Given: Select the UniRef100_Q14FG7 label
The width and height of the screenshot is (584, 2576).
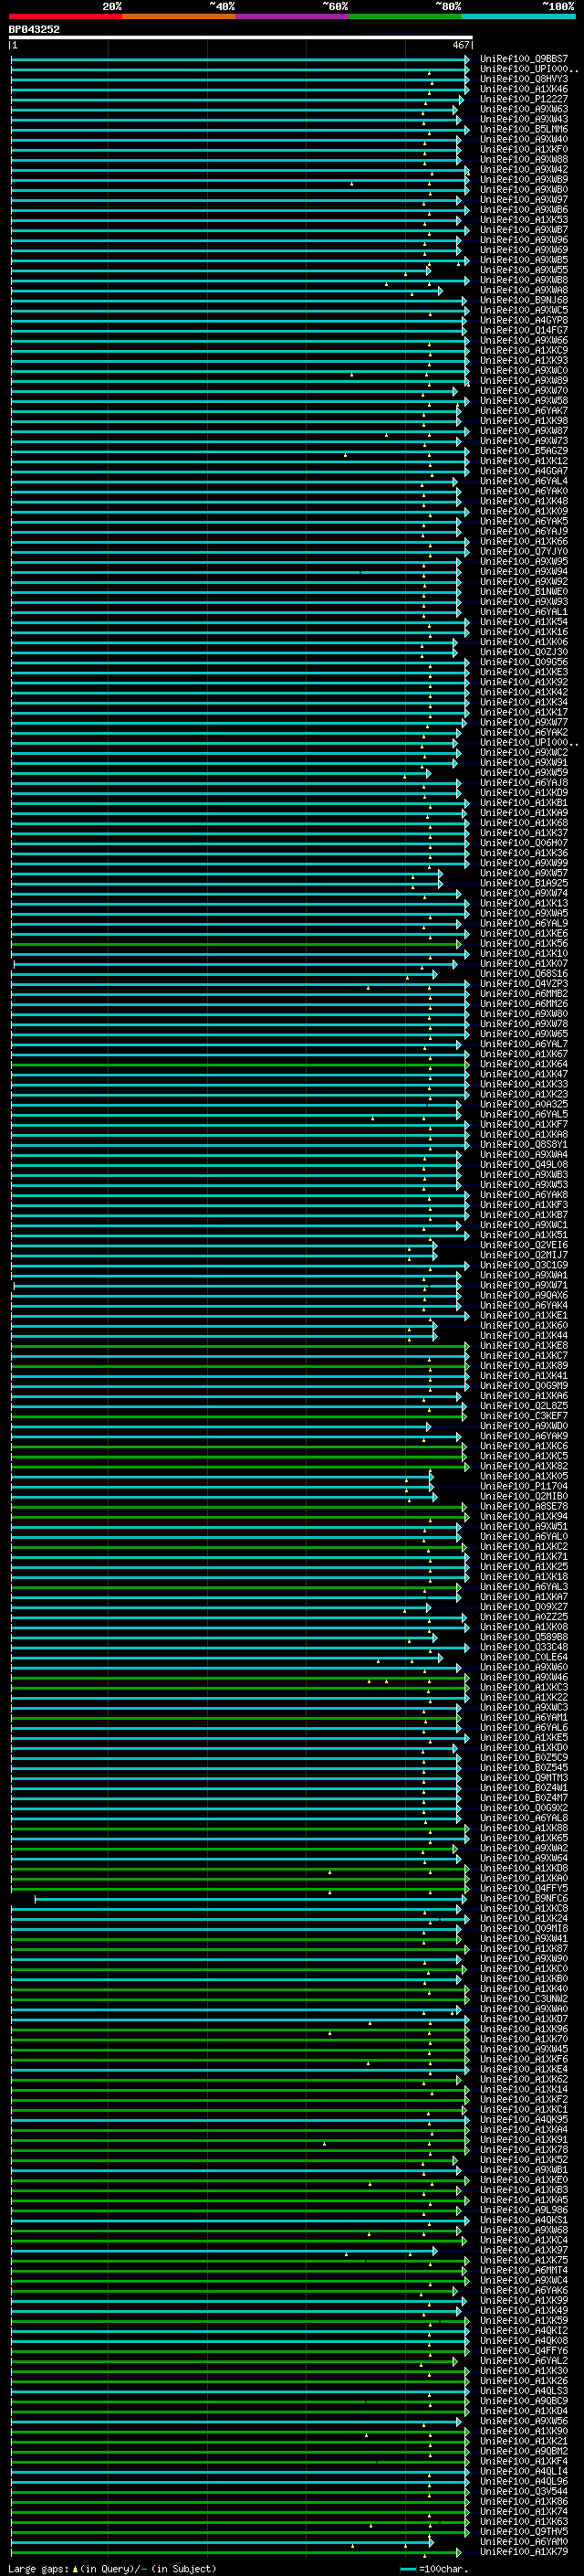Looking at the screenshot, I should (x=524, y=330).
